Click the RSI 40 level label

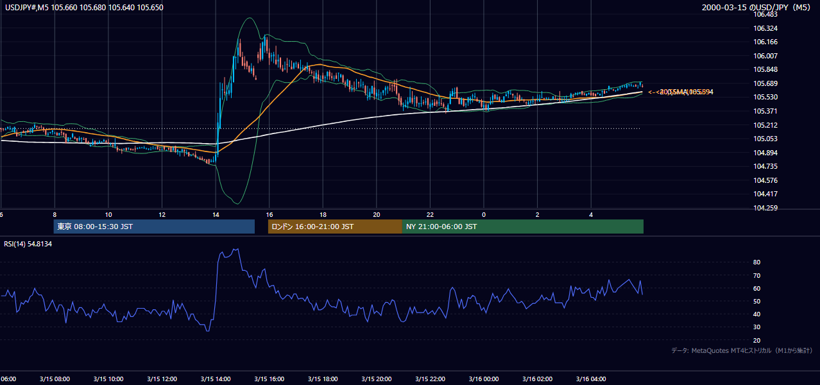click(757, 314)
